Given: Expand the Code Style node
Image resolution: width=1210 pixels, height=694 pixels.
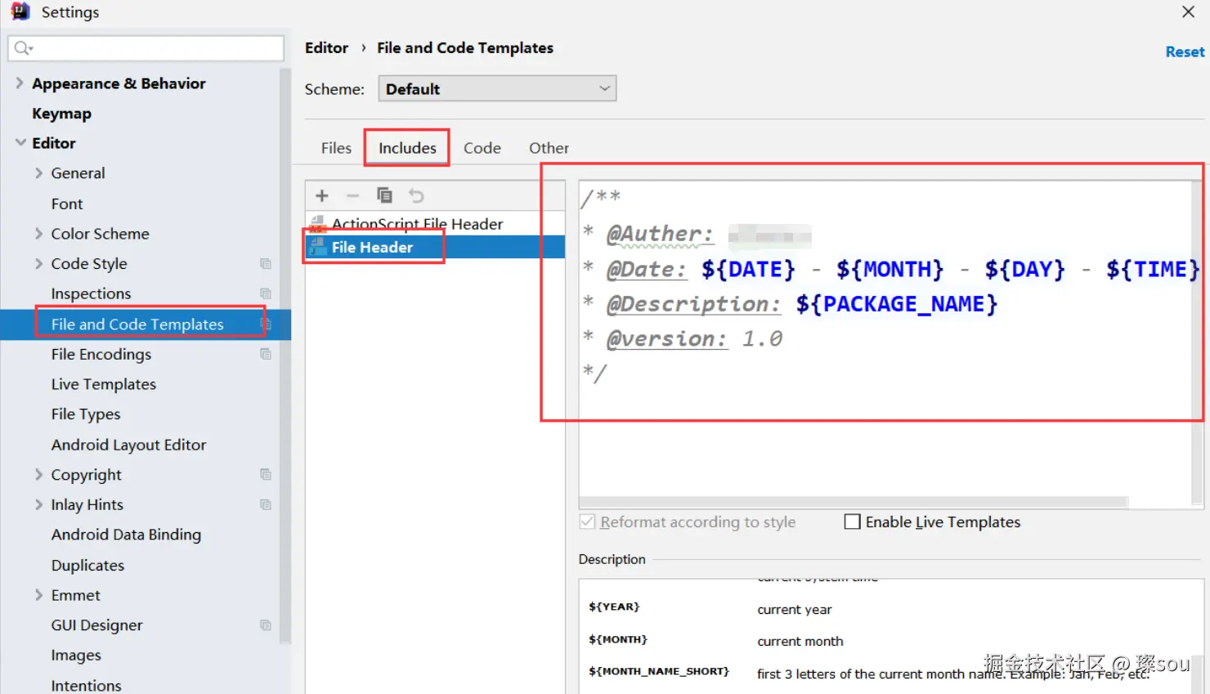Looking at the screenshot, I should click(38, 263).
